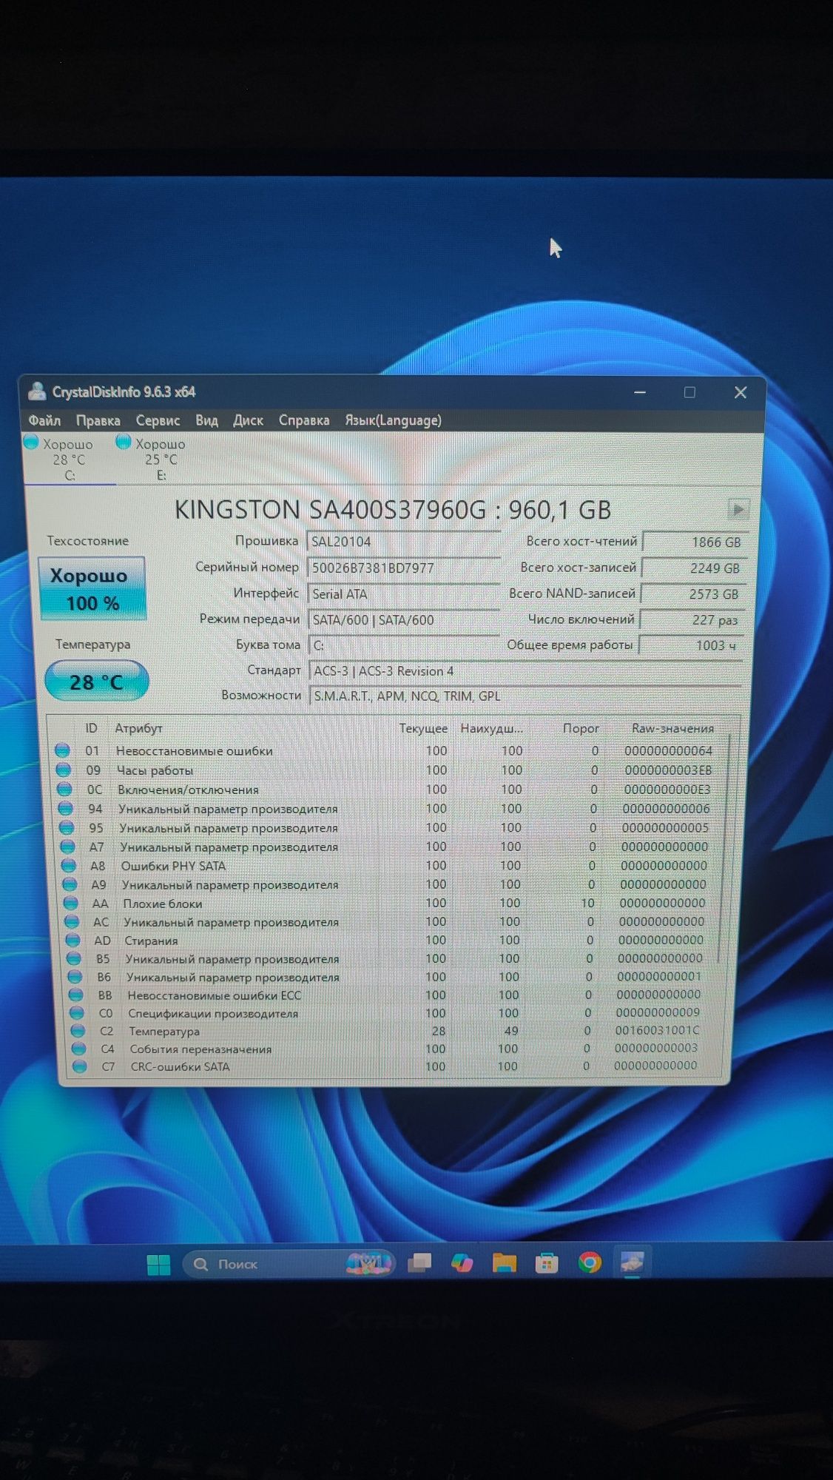
Task: Open Copilot from the taskbar
Action: 462,1262
